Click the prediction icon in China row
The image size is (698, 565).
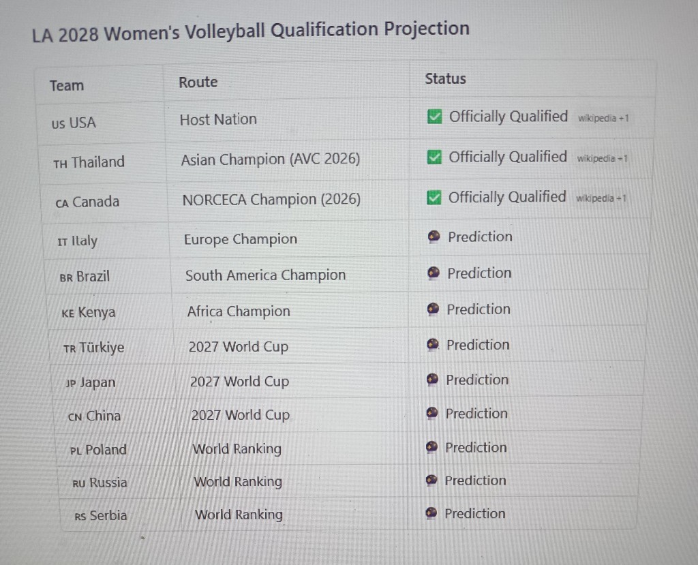pyautogui.click(x=431, y=413)
